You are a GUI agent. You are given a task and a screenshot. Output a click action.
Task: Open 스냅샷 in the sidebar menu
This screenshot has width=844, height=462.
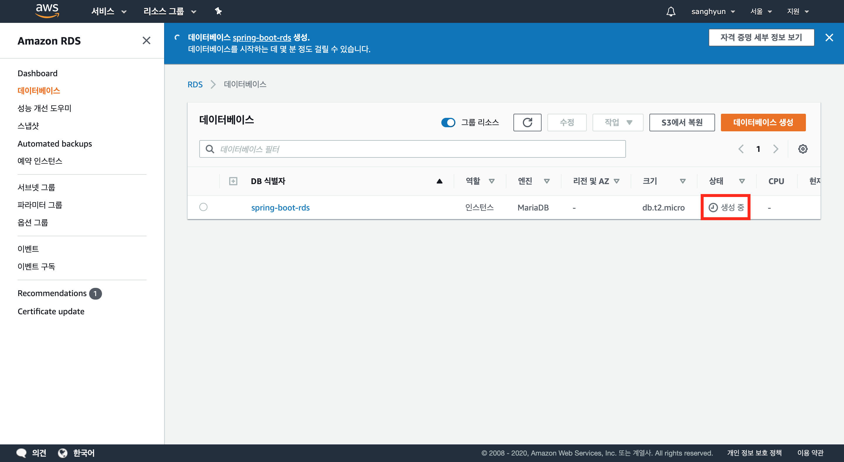click(28, 126)
